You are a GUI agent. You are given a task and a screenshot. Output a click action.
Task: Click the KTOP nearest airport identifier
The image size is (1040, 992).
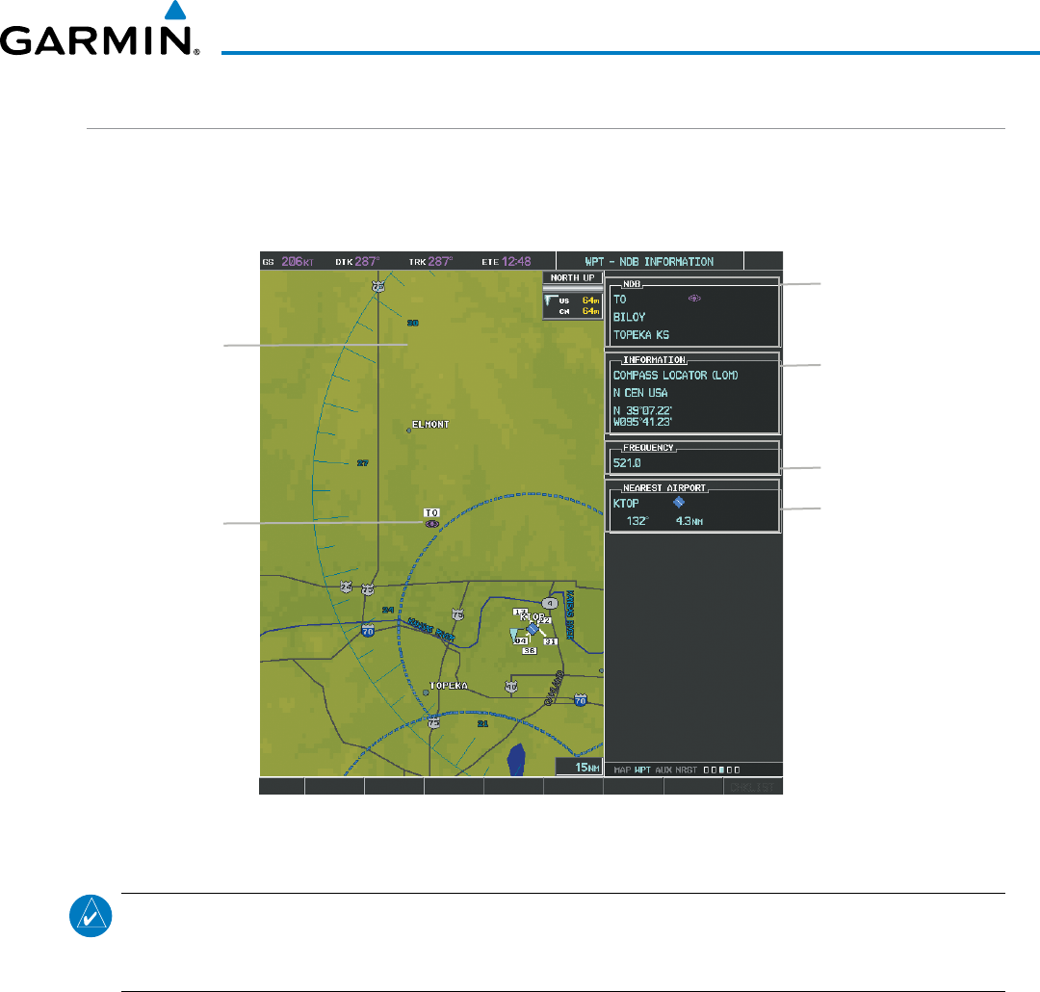click(x=626, y=504)
